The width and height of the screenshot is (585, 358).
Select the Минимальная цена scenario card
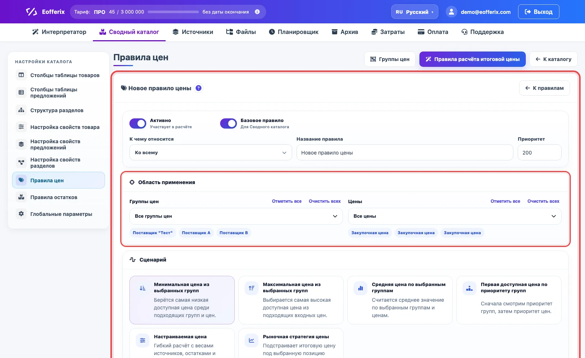pos(182,300)
